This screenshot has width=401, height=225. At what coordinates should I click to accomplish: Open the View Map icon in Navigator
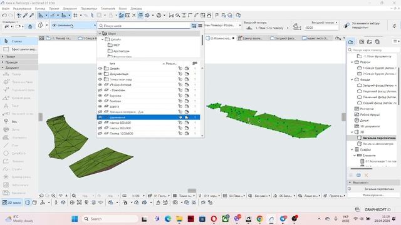[362, 42]
